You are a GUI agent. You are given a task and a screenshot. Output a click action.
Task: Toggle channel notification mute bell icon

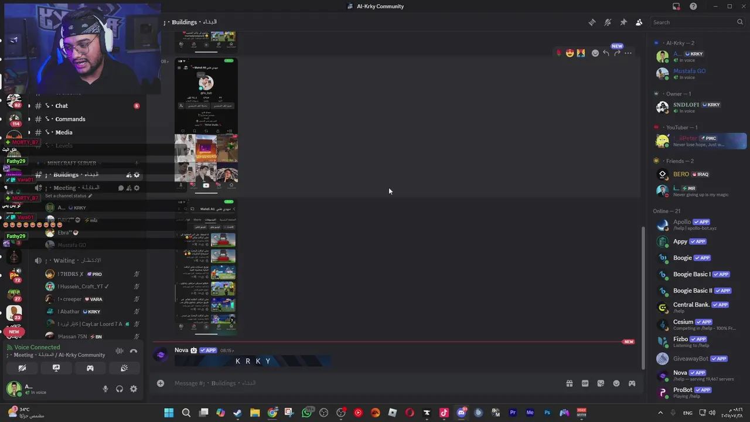click(x=608, y=22)
